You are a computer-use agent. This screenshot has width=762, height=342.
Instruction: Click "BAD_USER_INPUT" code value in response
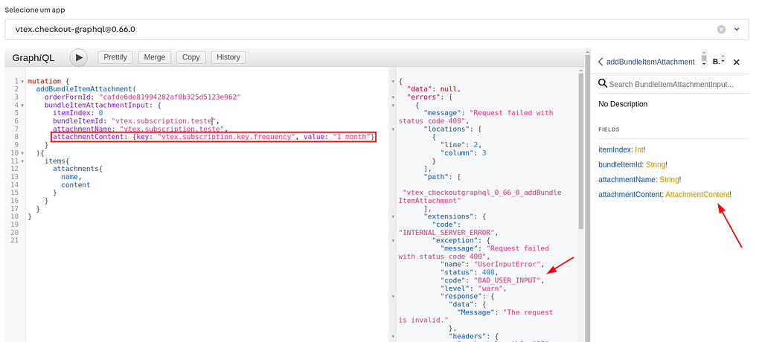(x=506, y=280)
